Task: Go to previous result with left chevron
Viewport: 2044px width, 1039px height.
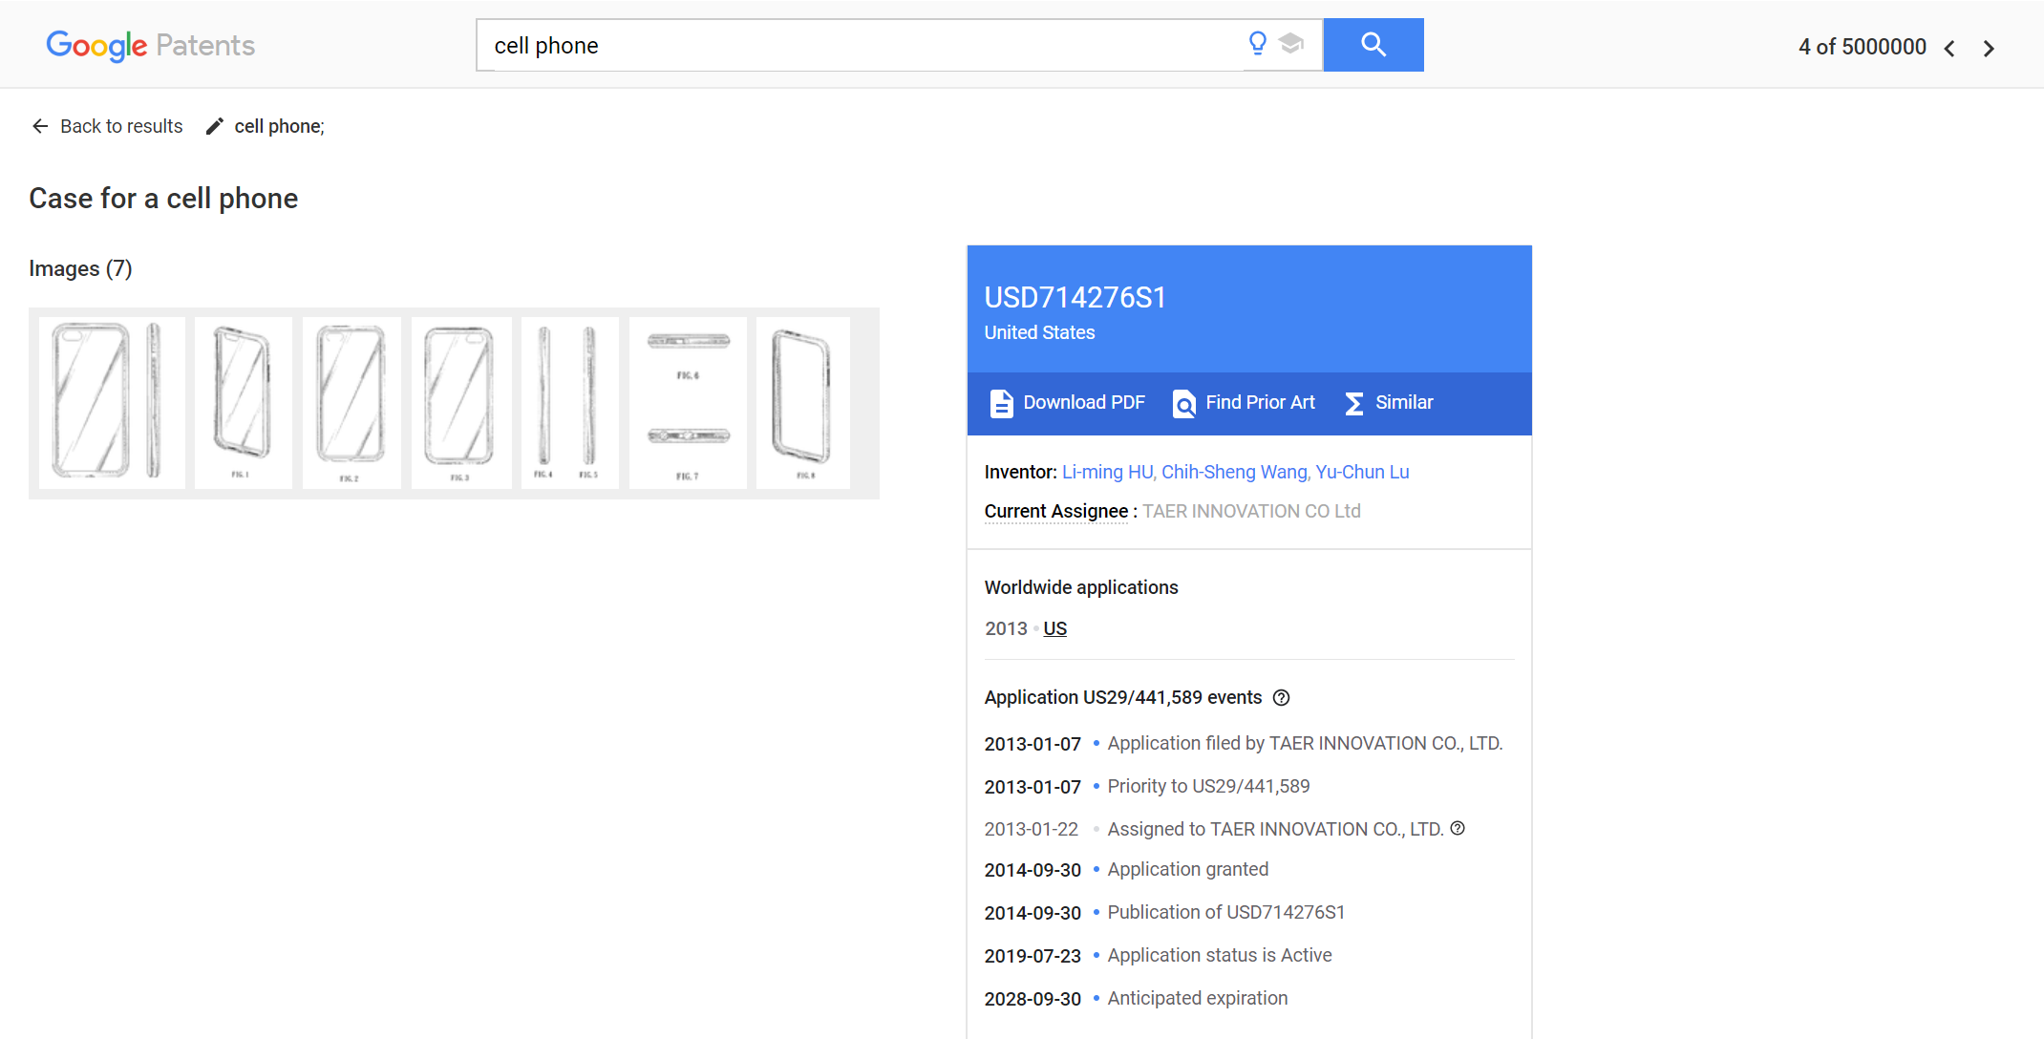Action: click(x=1949, y=48)
